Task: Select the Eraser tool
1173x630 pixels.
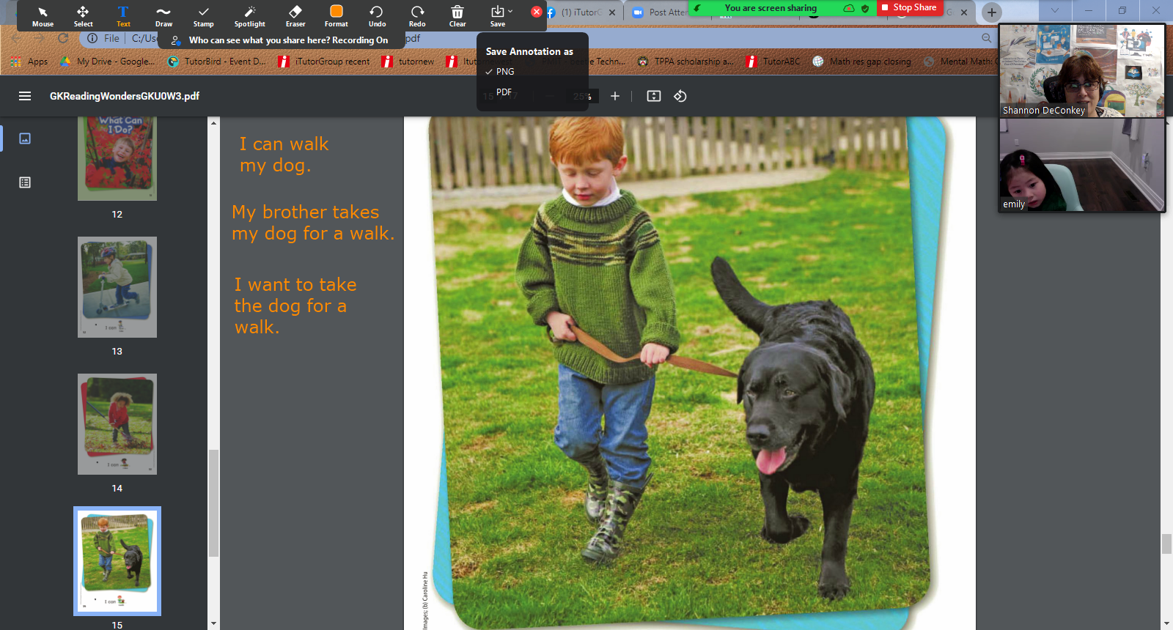Action: point(295,15)
